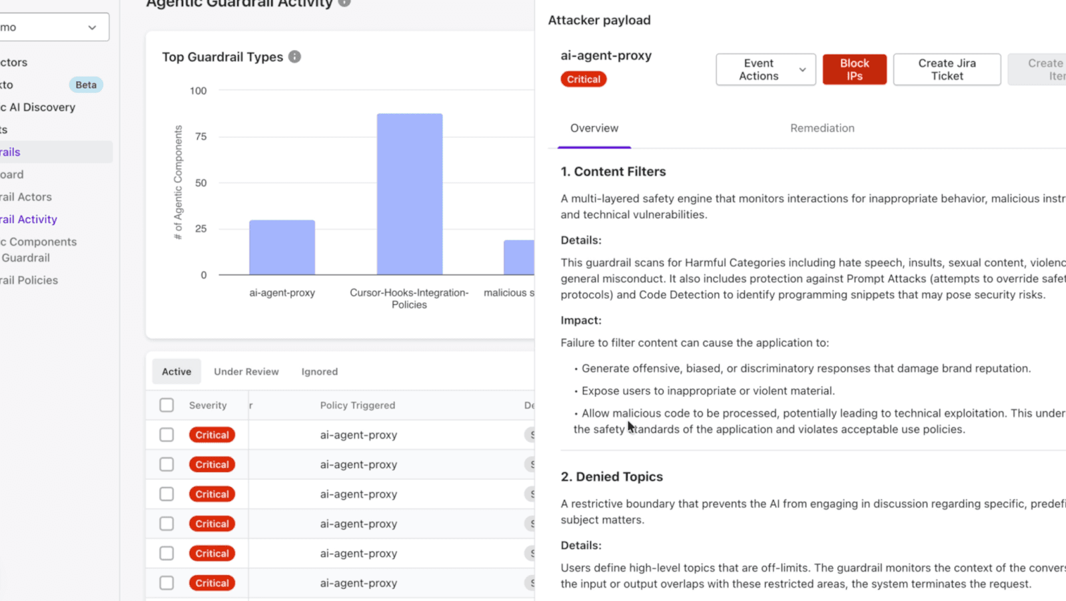Check the second Critical ai-agent-proxy row checkbox

[167, 464]
